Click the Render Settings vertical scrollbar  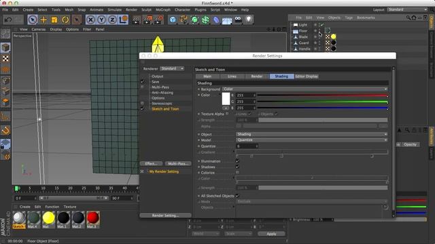(x=394, y=142)
